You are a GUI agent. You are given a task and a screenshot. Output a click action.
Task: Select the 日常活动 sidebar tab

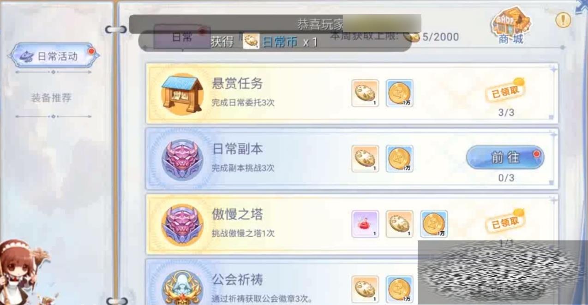[x=54, y=56]
